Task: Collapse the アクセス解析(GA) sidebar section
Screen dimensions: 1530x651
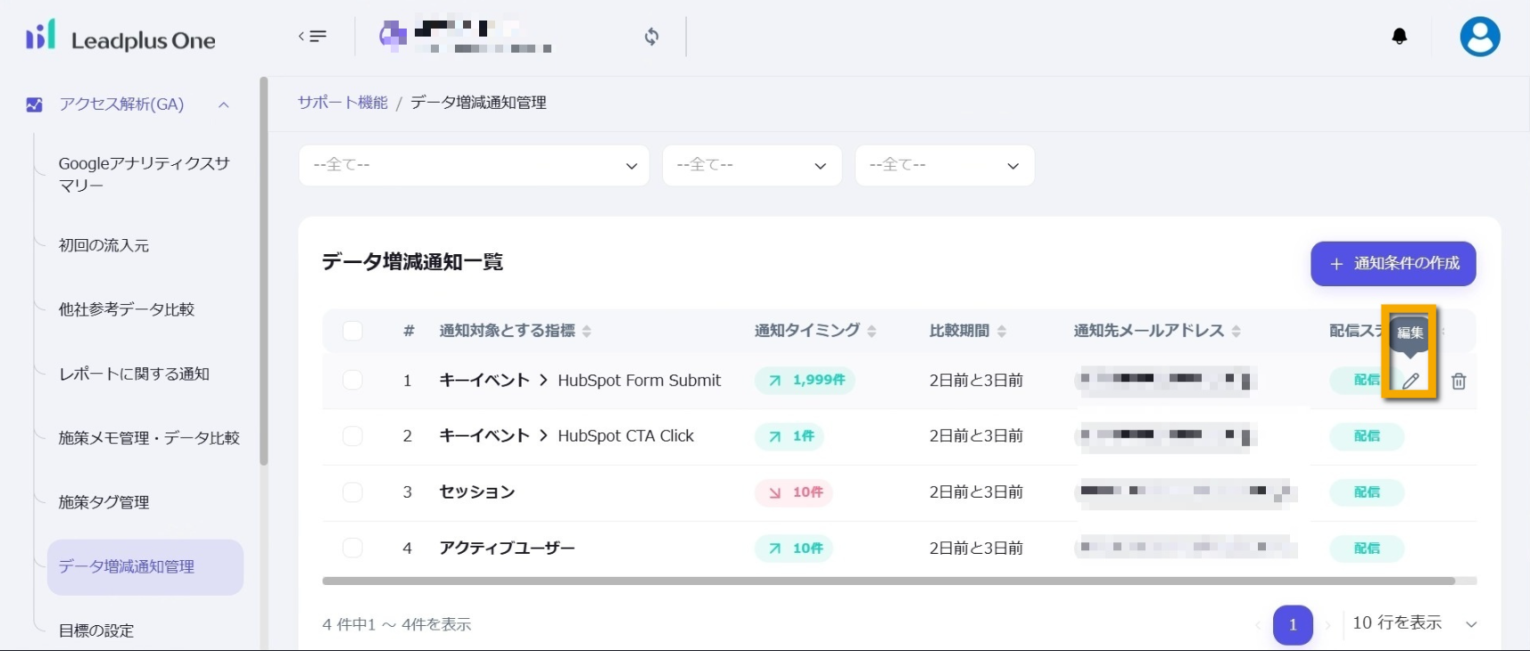Action: click(224, 104)
